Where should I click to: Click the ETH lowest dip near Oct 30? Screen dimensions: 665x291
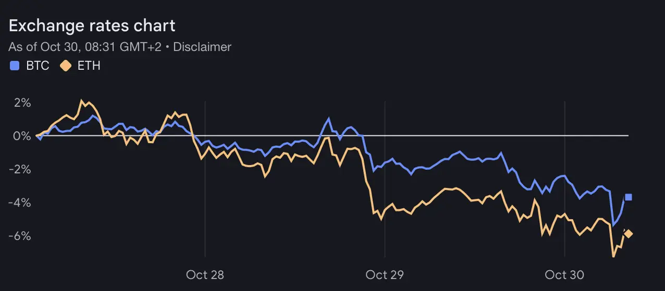(613, 256)
